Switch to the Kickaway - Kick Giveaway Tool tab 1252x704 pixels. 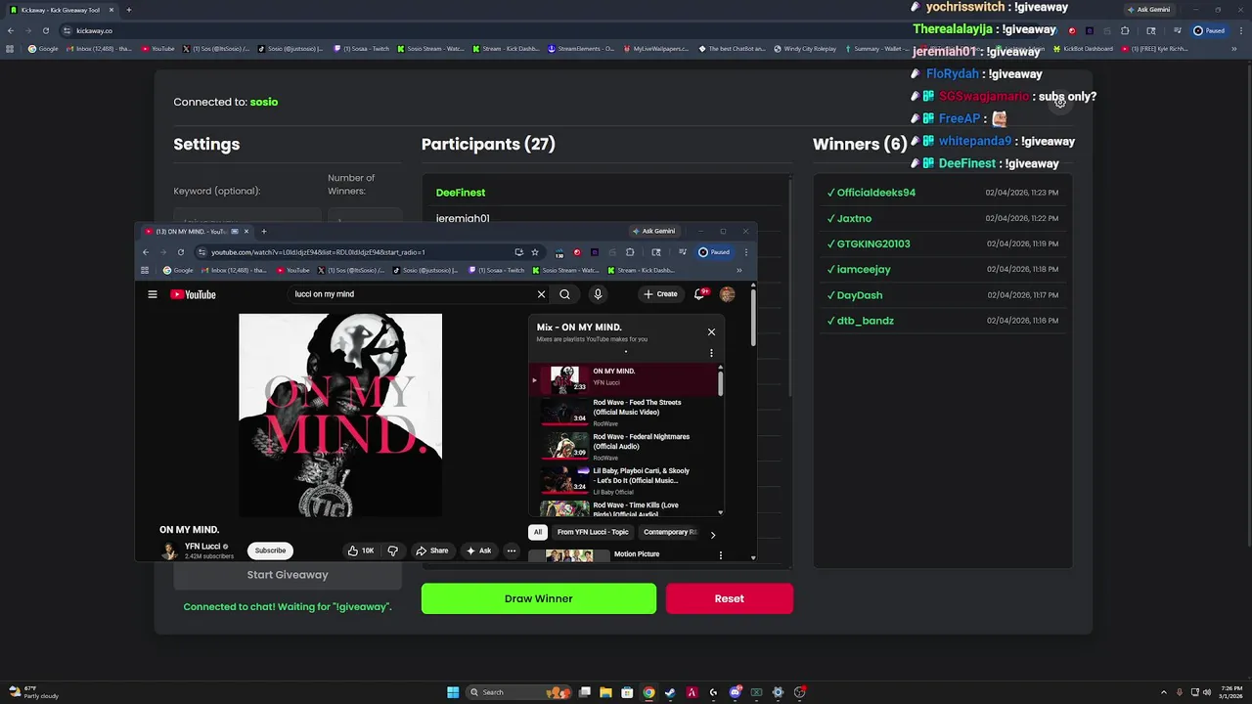pyautogui.click(x=59, y=10)
